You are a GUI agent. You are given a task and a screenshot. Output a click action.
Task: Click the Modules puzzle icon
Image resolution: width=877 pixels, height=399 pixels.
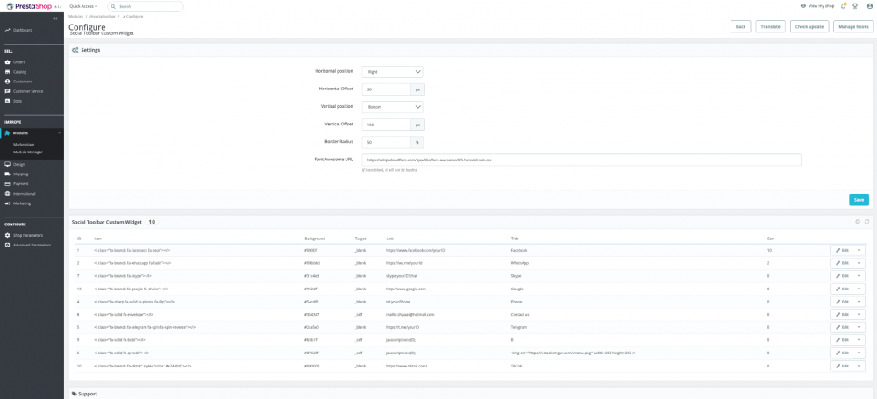8,132
